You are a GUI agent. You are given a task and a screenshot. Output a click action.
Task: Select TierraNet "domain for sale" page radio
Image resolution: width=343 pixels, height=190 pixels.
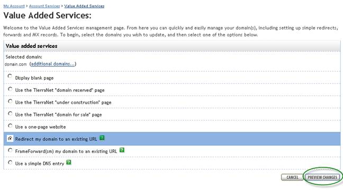pos(10,113)
